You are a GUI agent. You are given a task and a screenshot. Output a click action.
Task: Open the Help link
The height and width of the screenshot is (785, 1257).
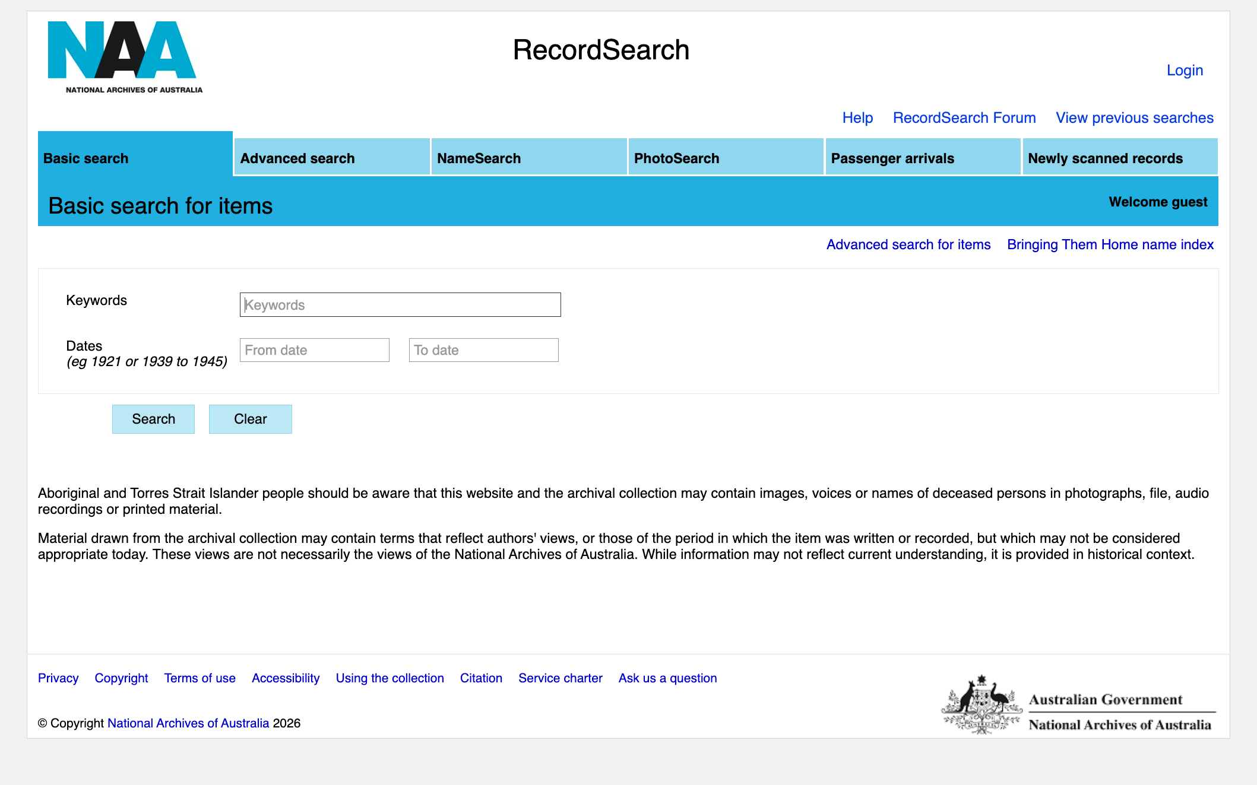click(x=857, y=117)
